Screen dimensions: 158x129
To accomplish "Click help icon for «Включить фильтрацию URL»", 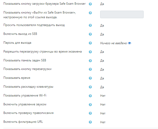I will [90, 122].
